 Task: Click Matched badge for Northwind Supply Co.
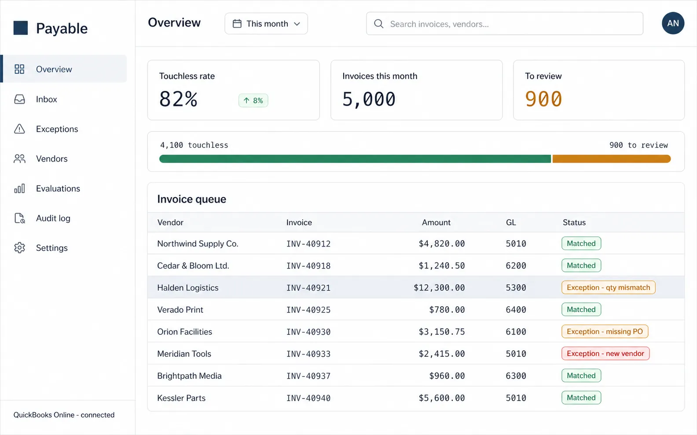581,243
